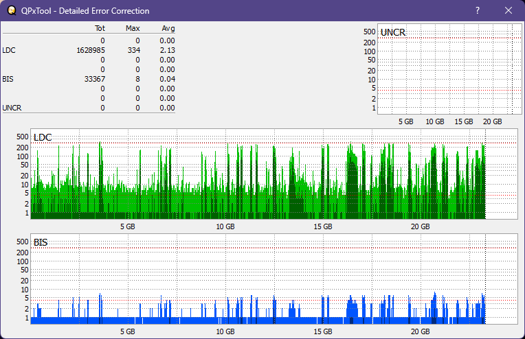Click the 15 GB label under the BIS graph
The height and width of the screenshot is (339, 525).
(323, 331)
